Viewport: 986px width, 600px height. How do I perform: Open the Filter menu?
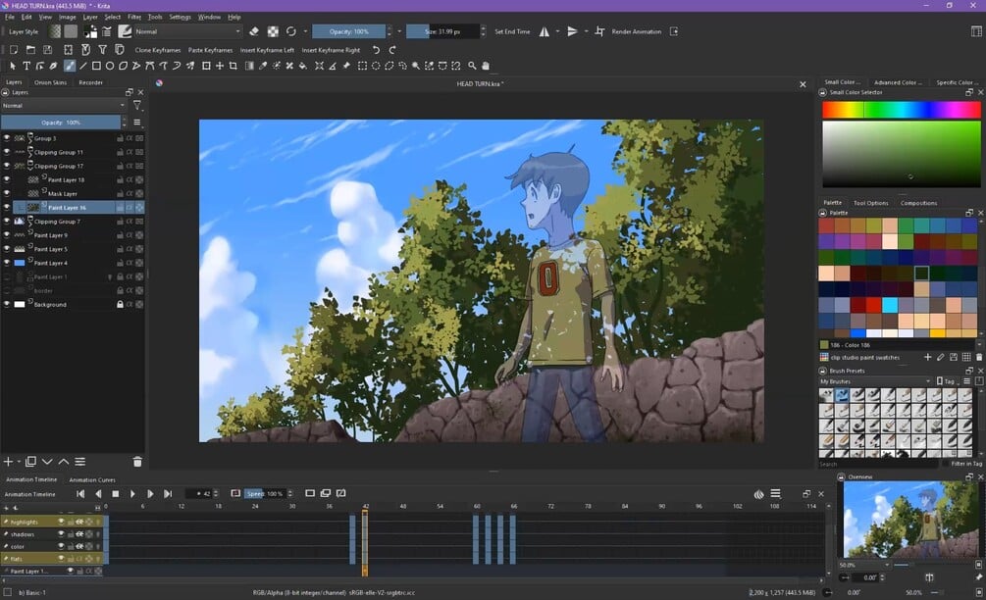[134, 17]
